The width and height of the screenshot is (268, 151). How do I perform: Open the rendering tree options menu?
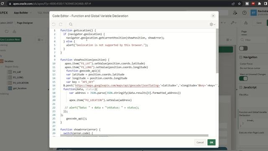[40, 40]
